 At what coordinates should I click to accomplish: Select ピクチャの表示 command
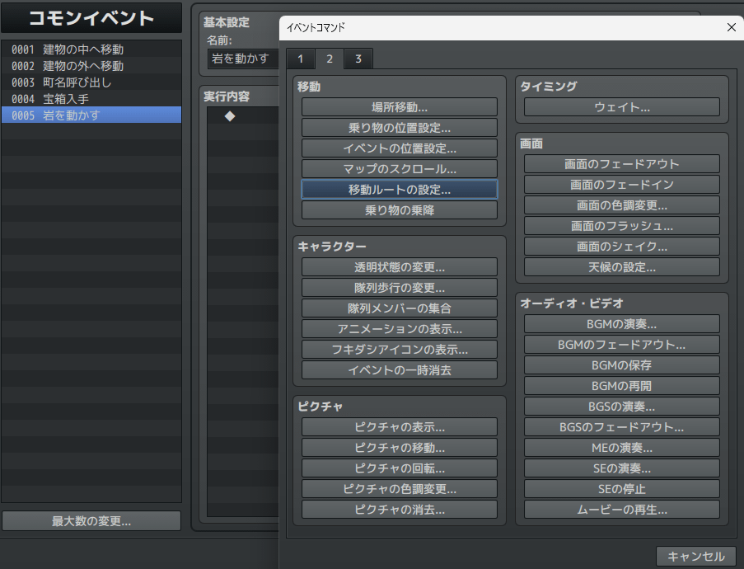399,427
